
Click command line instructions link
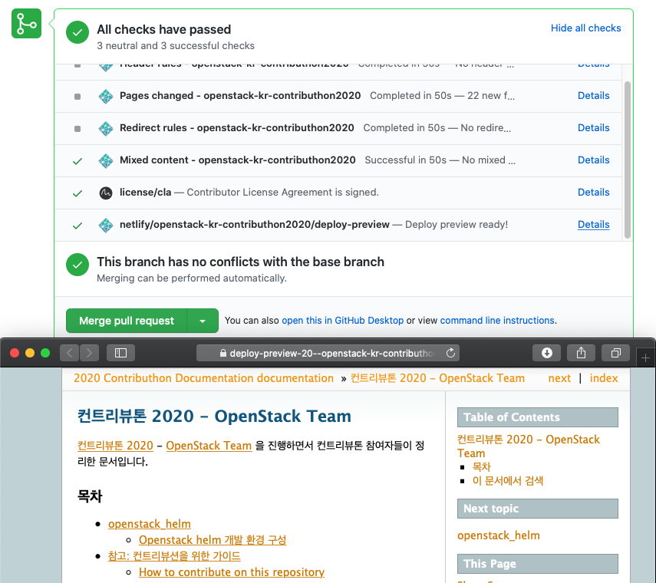pos(497,321)
